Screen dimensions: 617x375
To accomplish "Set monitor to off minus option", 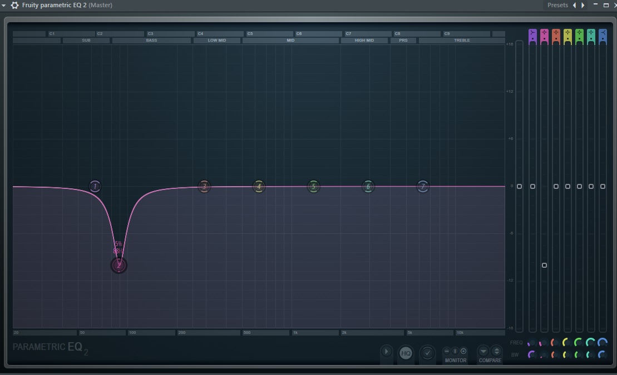I will pyautogui.click(x=447, y=351).
